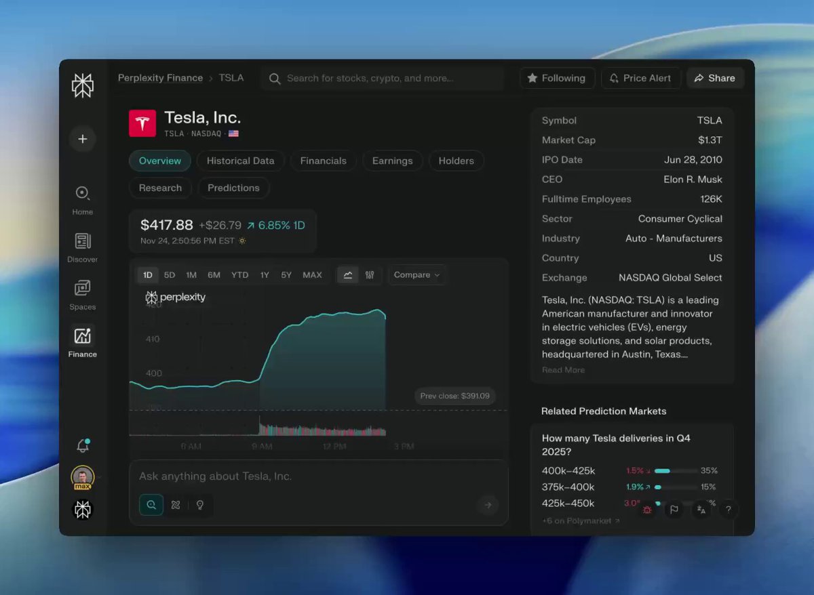Click the CEO name Elon R. Musk

pyautogui.click(x=693, y=180)
